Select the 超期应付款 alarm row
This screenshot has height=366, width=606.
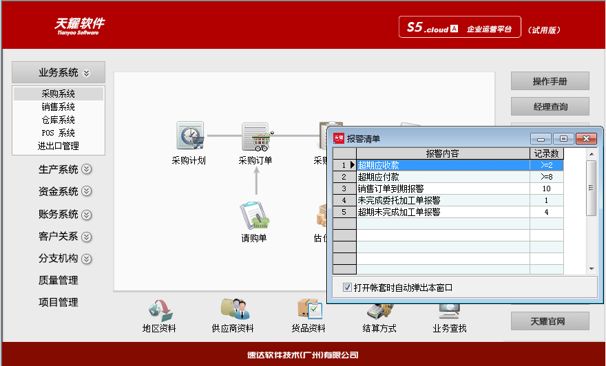pyautogui.click(x=448, y=177)
